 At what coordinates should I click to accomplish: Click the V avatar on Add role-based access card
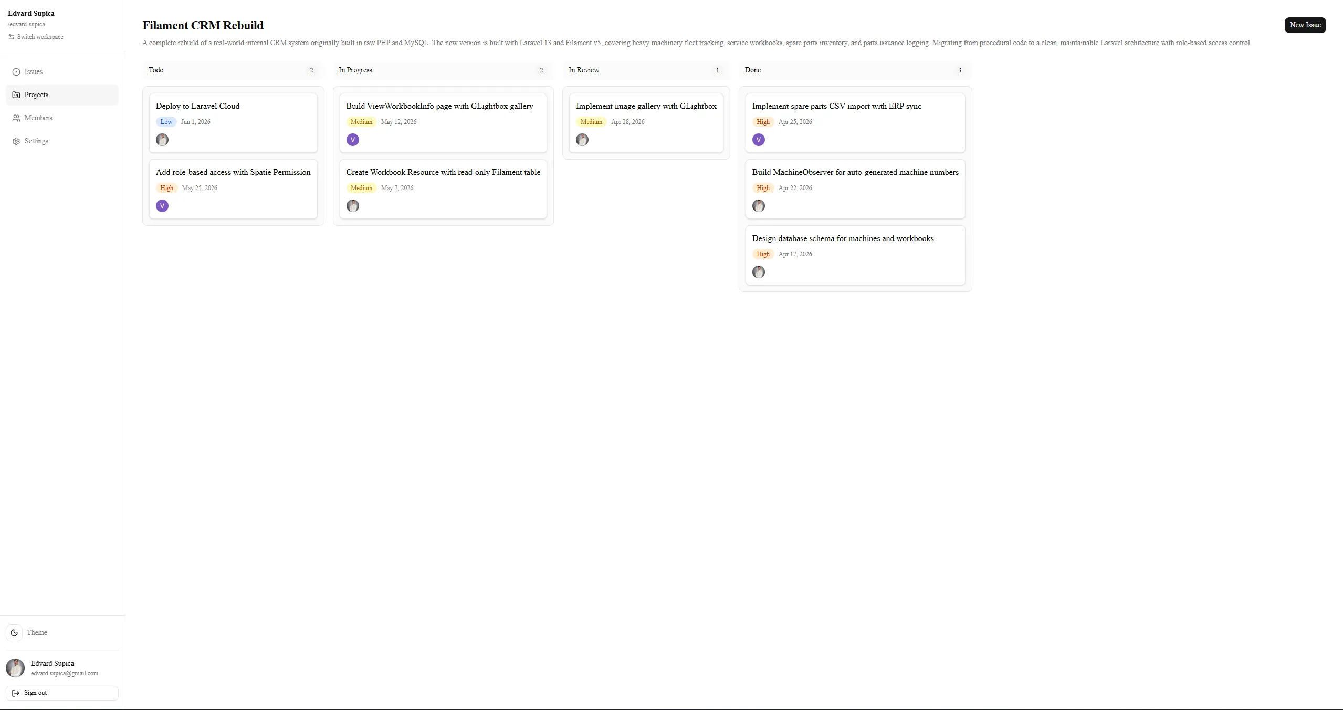point(162,206)
